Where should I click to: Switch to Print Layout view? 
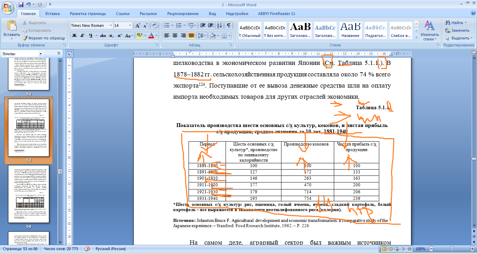tap(384, 249)
